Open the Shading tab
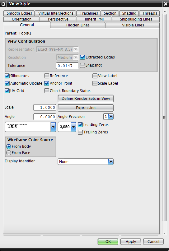169x251 pixels. (x=129, y=13)
